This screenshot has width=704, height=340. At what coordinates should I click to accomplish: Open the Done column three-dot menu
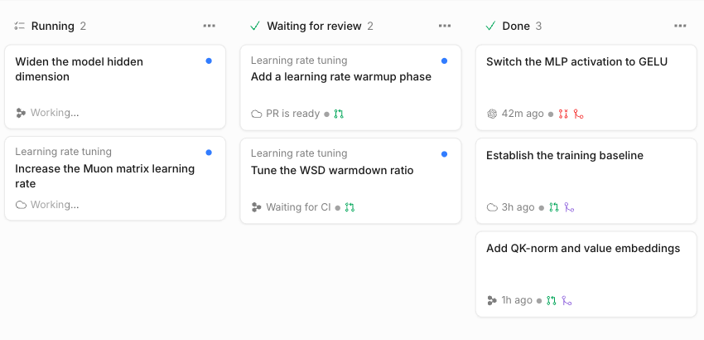[x=680, y=26]
